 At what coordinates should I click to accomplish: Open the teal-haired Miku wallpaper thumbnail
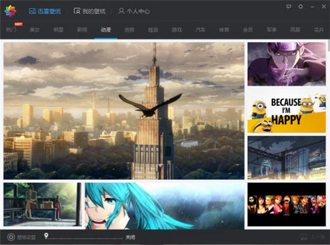(x=164, y=206)
